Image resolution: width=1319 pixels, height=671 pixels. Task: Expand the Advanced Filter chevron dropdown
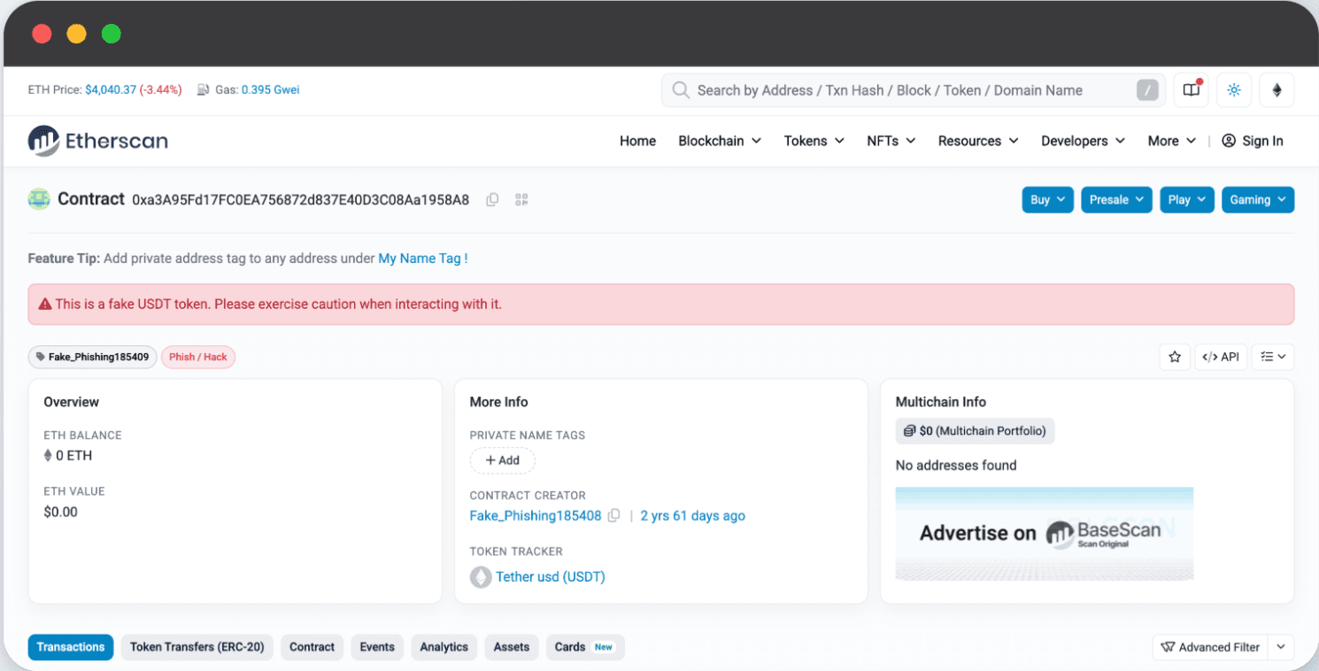[1281, 647]
